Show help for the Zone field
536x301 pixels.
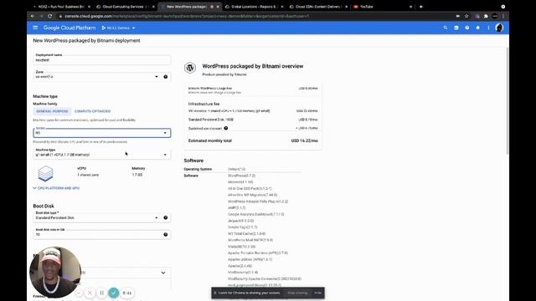(x=166, y=77)
